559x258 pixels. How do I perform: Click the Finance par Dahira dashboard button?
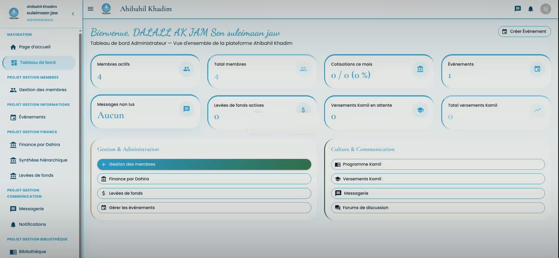204,179
